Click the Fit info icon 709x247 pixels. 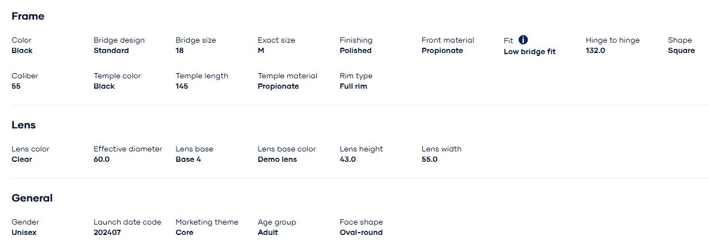(x=523, y=40)
